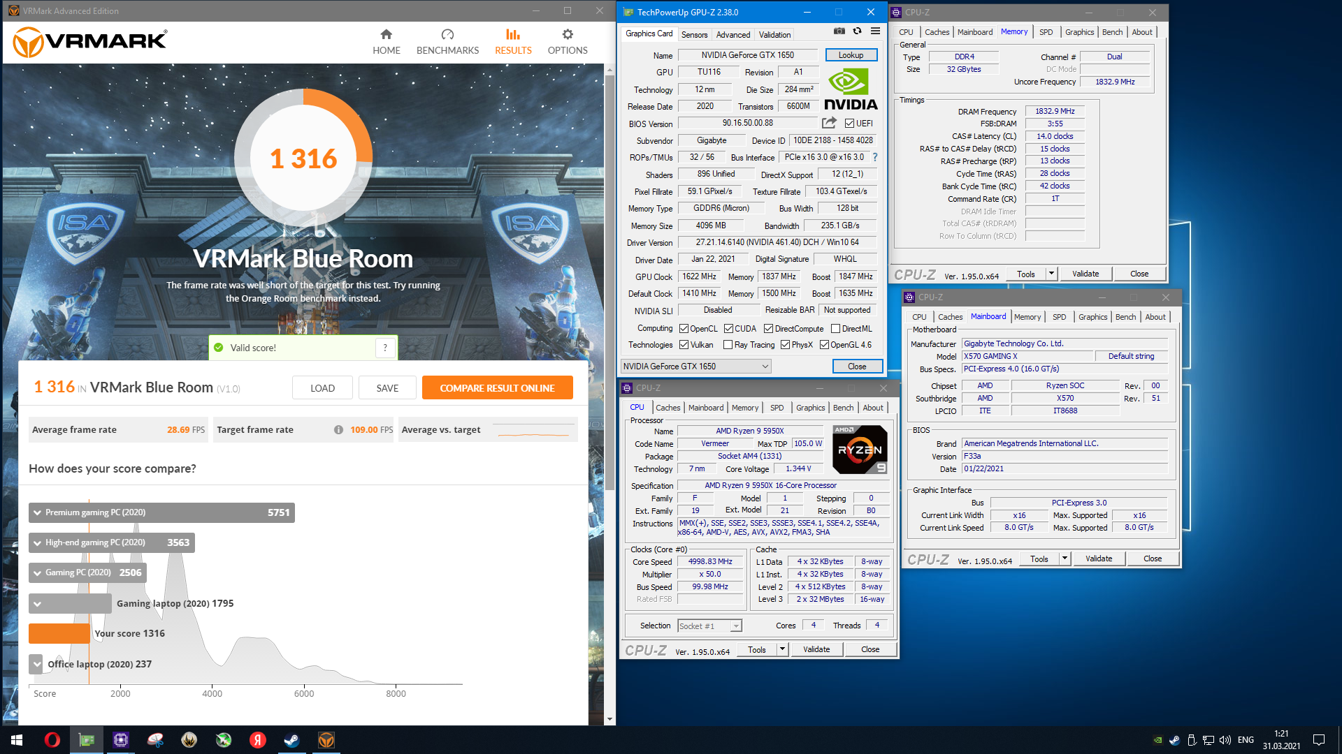Click the SAVE button in VRMark
The image size is (1342, 754).
[x=387, y=388]
